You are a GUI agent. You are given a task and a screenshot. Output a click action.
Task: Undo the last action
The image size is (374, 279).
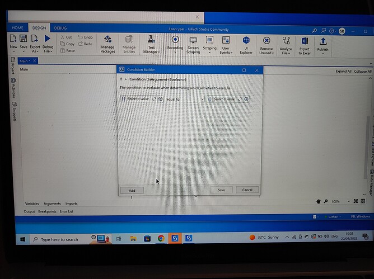point(85,37)
